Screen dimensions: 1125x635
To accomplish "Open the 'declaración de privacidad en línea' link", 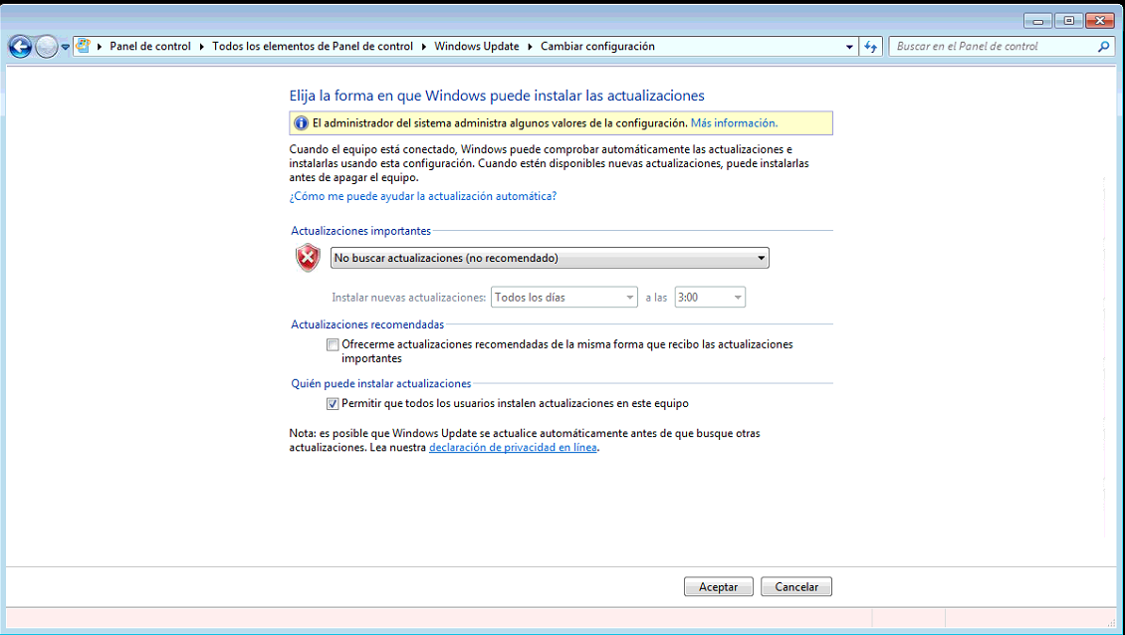I will pos(512,447).
